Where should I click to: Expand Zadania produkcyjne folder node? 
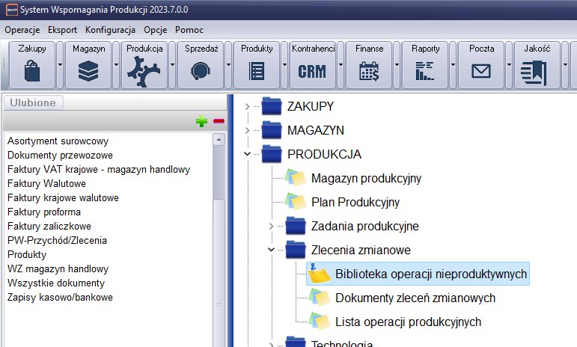point(271,226)
